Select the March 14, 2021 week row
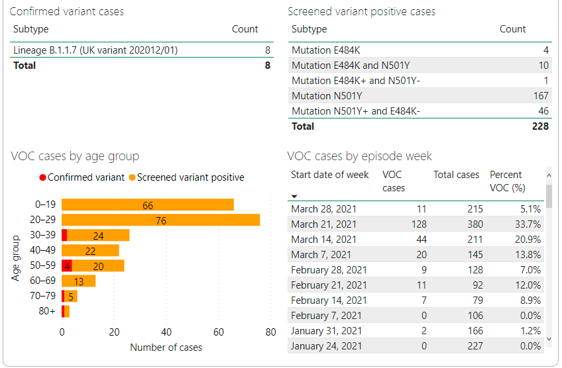562x368 pixels. tap(416, 239)
